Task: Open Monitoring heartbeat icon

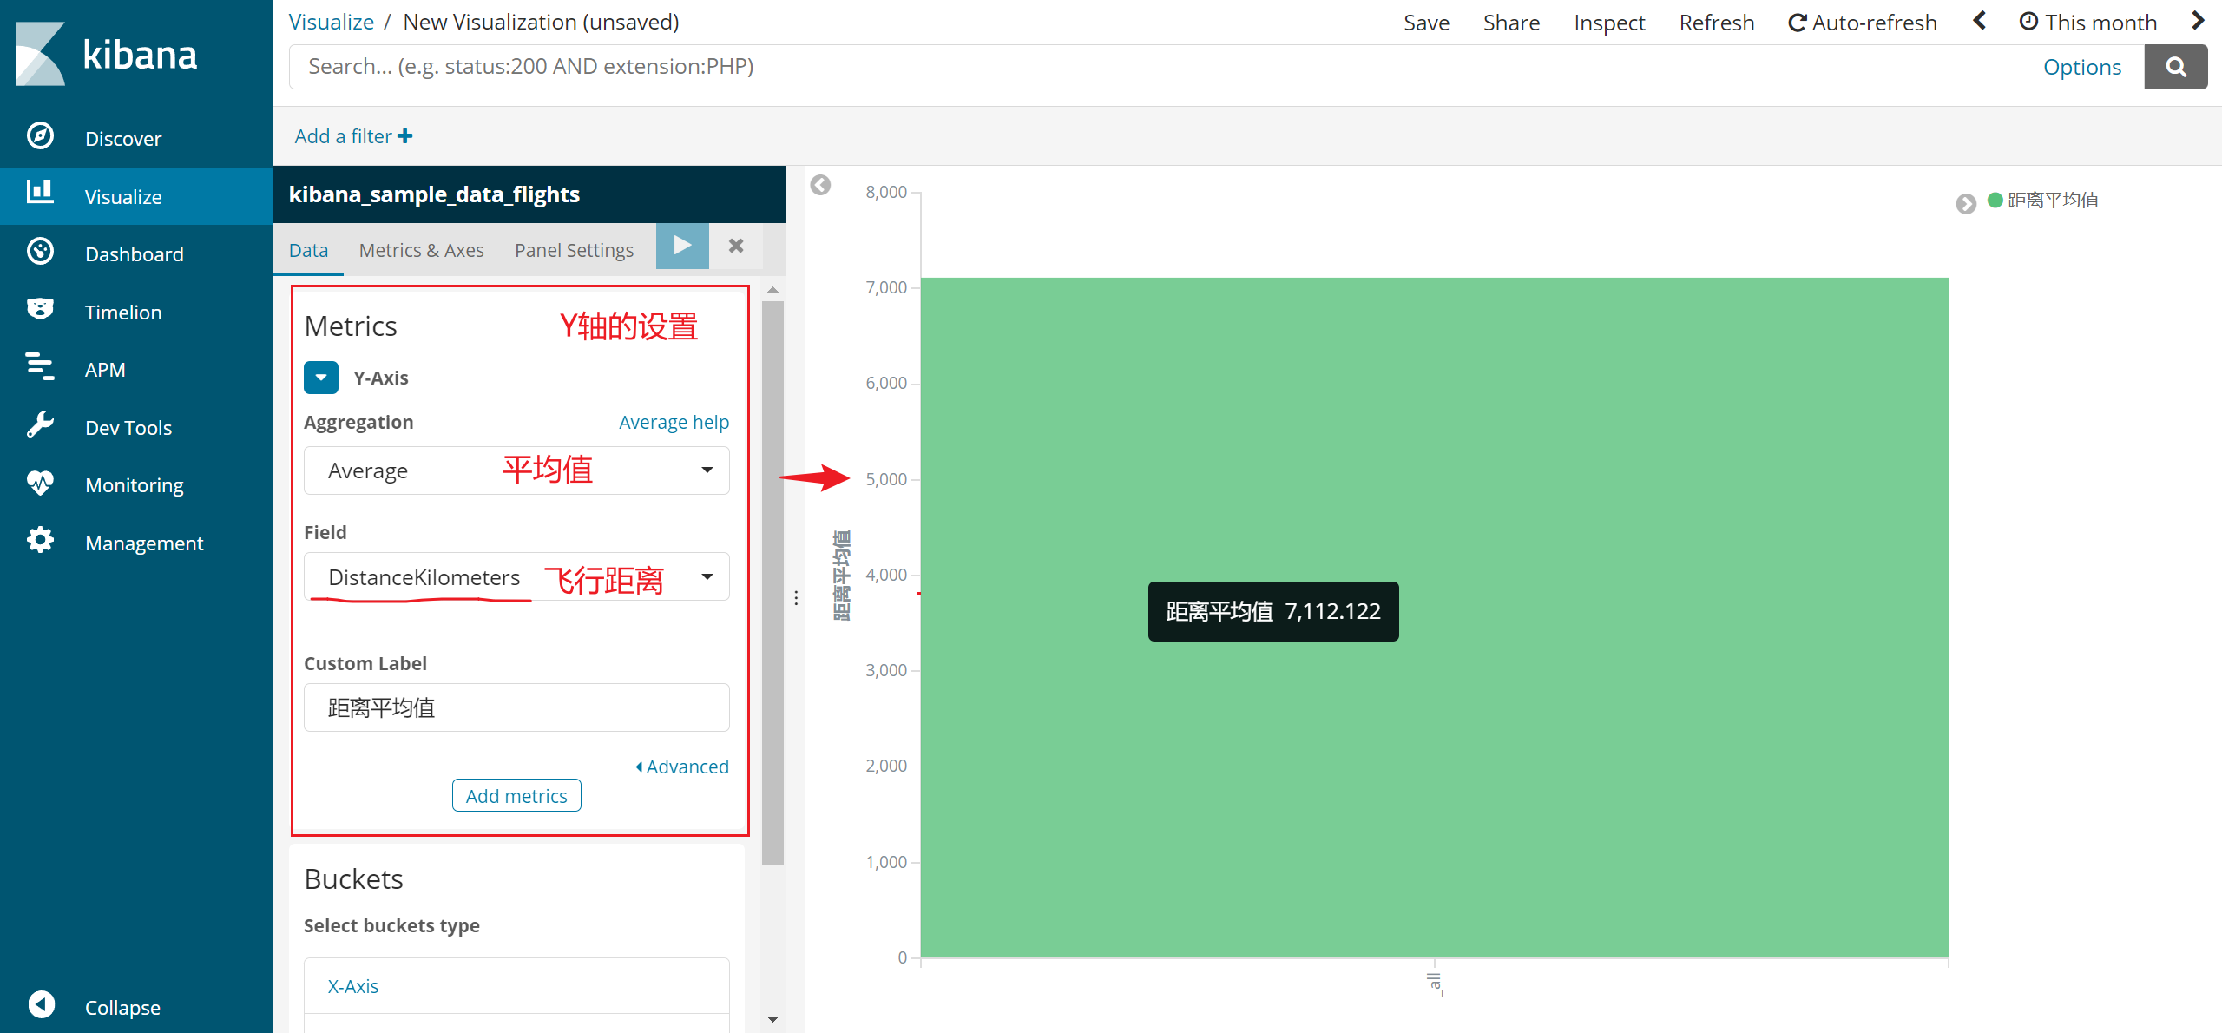Action: pos(40,483)
